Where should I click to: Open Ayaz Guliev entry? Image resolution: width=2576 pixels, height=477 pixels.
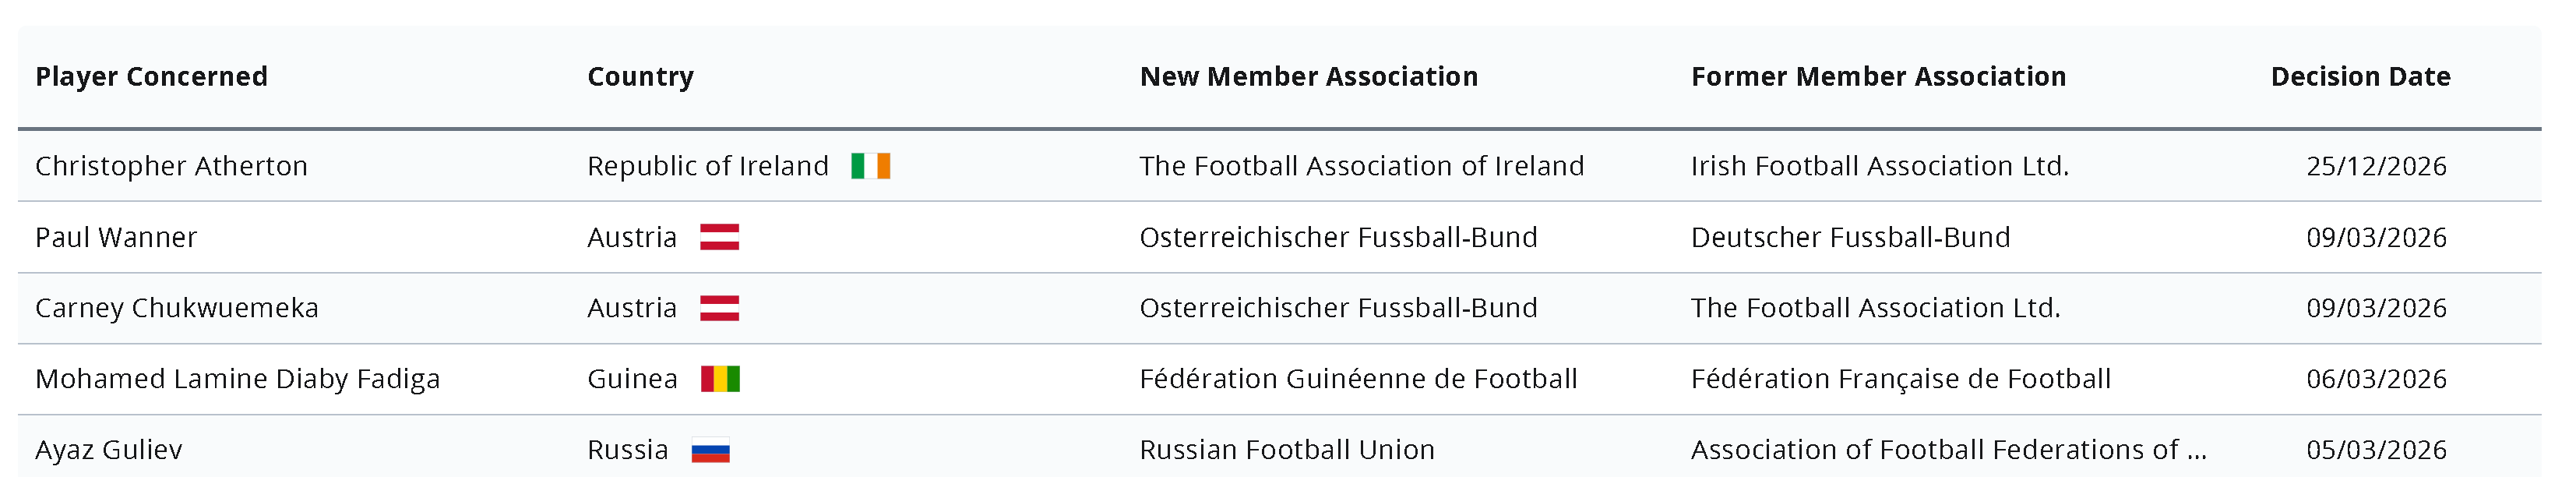108,450
